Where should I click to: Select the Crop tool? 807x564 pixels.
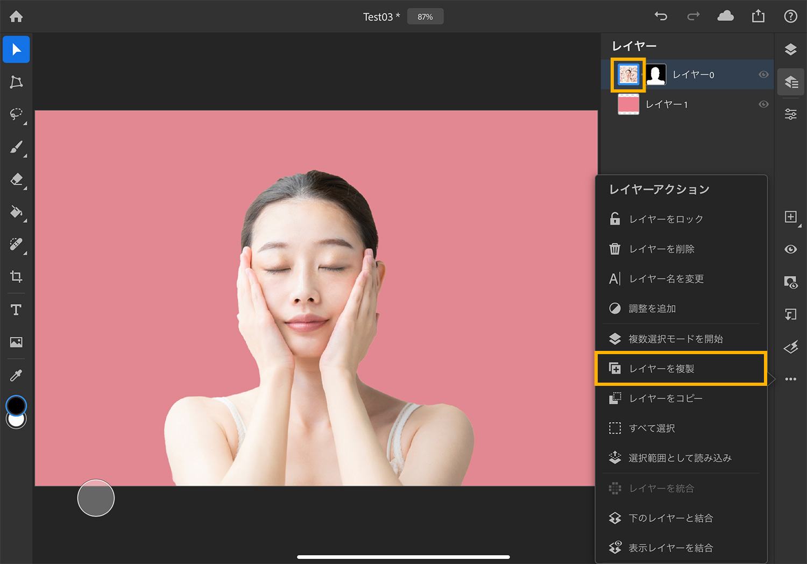tap(16, 277)
